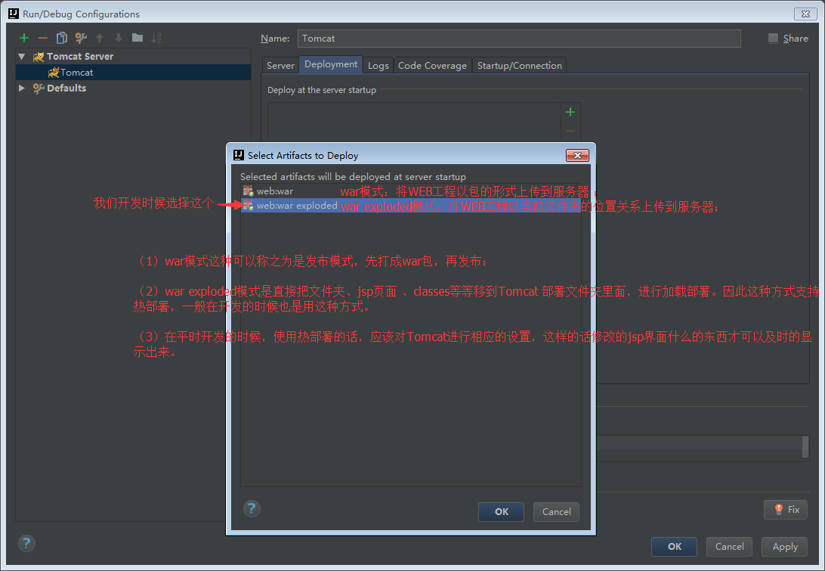The image size is (825, 571).
Task: Apply configuration changes with Apply button
Action: tap(784, 547)
